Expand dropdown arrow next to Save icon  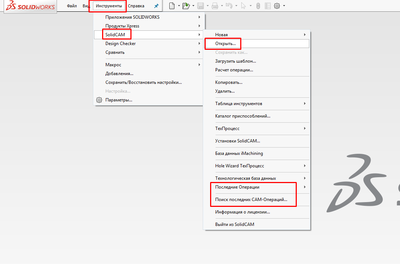[208, 5]
